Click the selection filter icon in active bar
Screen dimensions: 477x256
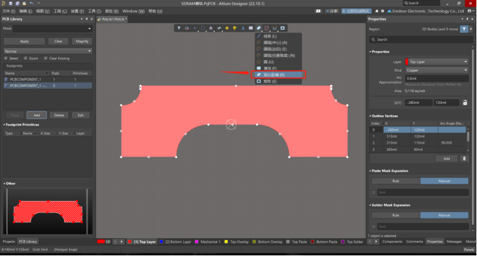pyautogui.click(x=179, y=28)
